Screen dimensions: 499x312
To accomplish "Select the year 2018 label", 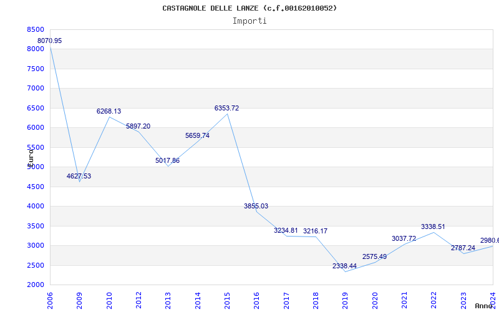I will [x=316, y=301].
